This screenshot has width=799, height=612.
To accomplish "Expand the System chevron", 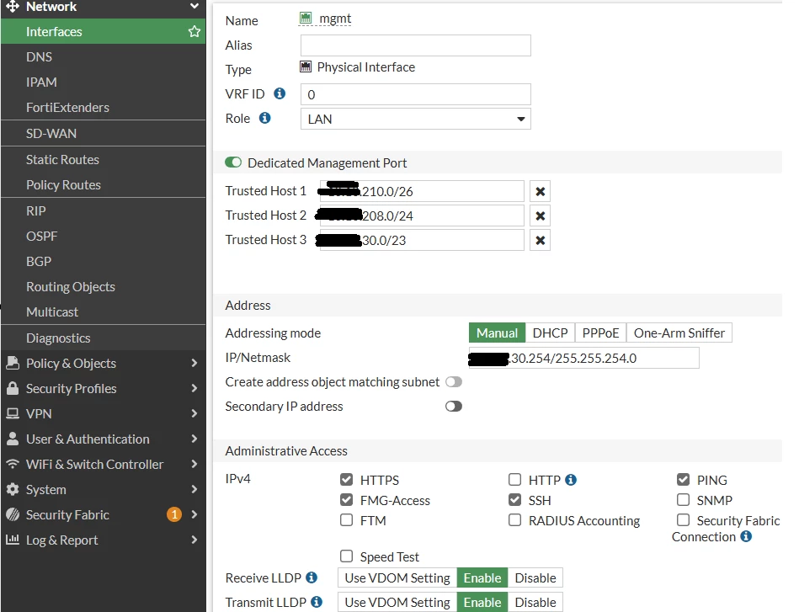I will pyautogui.click(x=194, y=489).
